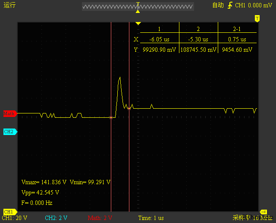The width and height of the screenshot is (276, 223).
Task: Click cursor 1 Y value 99290.90 mV
Action: click(x=159, y=50)
